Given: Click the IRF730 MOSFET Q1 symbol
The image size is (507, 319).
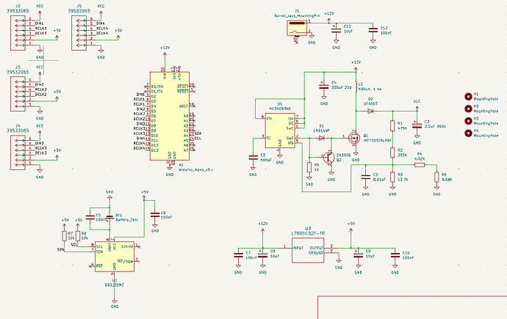Looking at the screenshot, I should [354, 138].
